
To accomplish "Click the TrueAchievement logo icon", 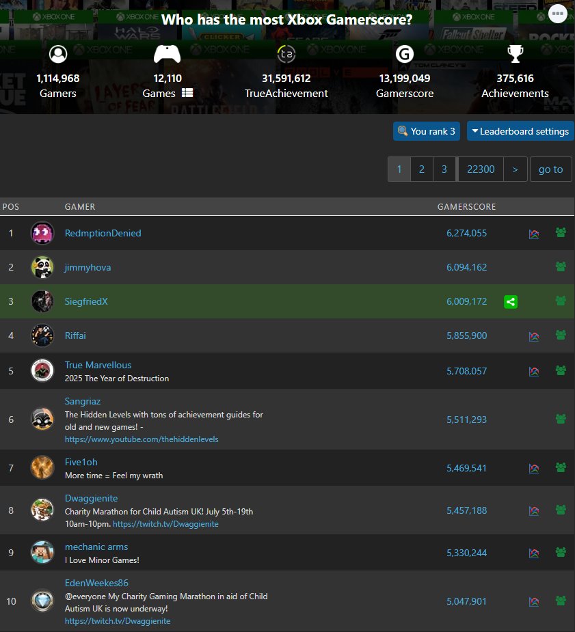I will (x=286, y=54).
